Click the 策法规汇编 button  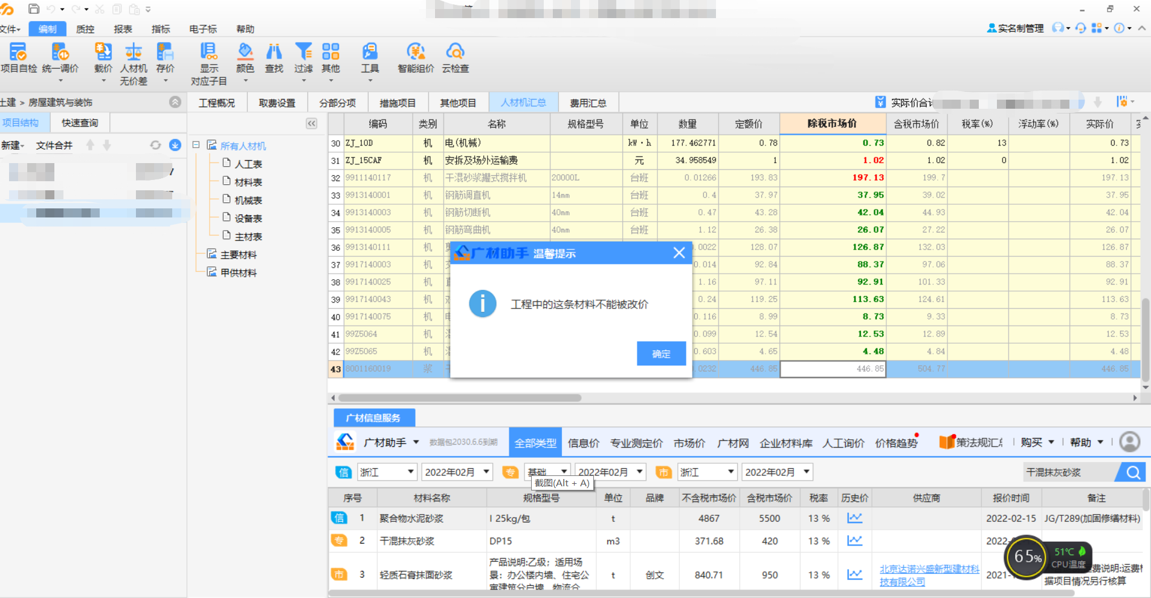(971, 443)
